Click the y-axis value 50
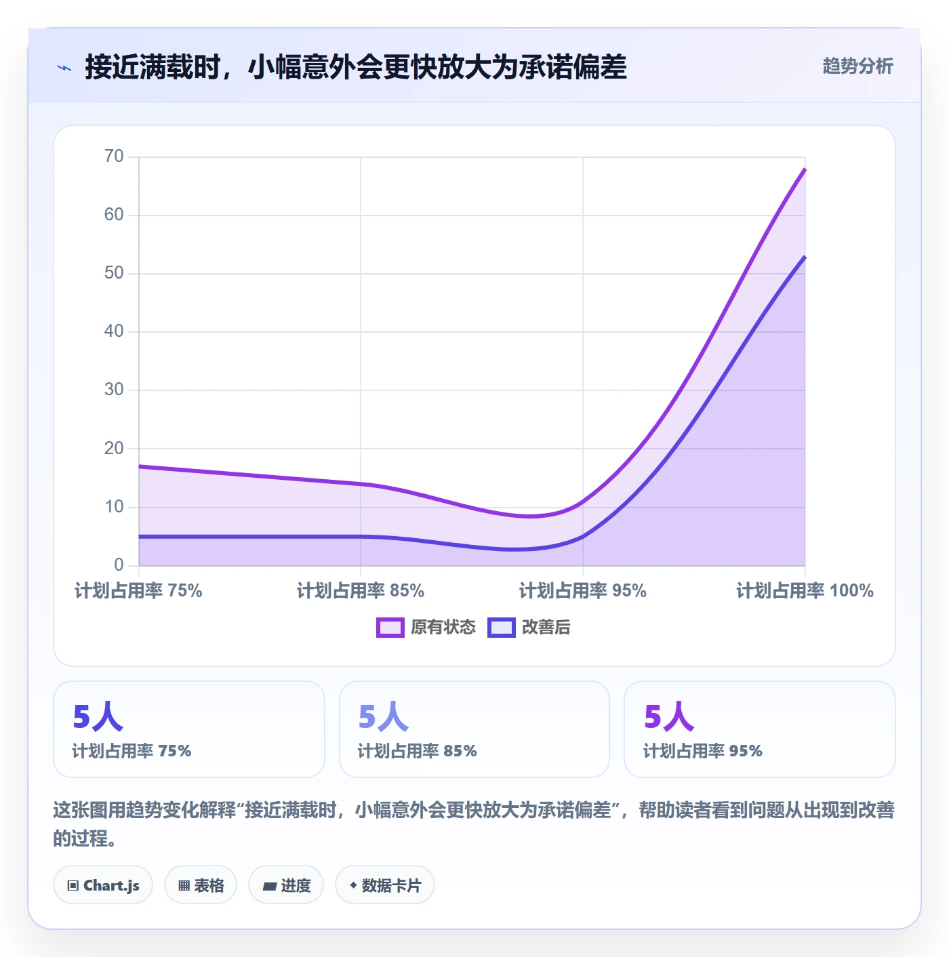Image resolution: width=949 pixels, height=957 pixels. [114, 273]
